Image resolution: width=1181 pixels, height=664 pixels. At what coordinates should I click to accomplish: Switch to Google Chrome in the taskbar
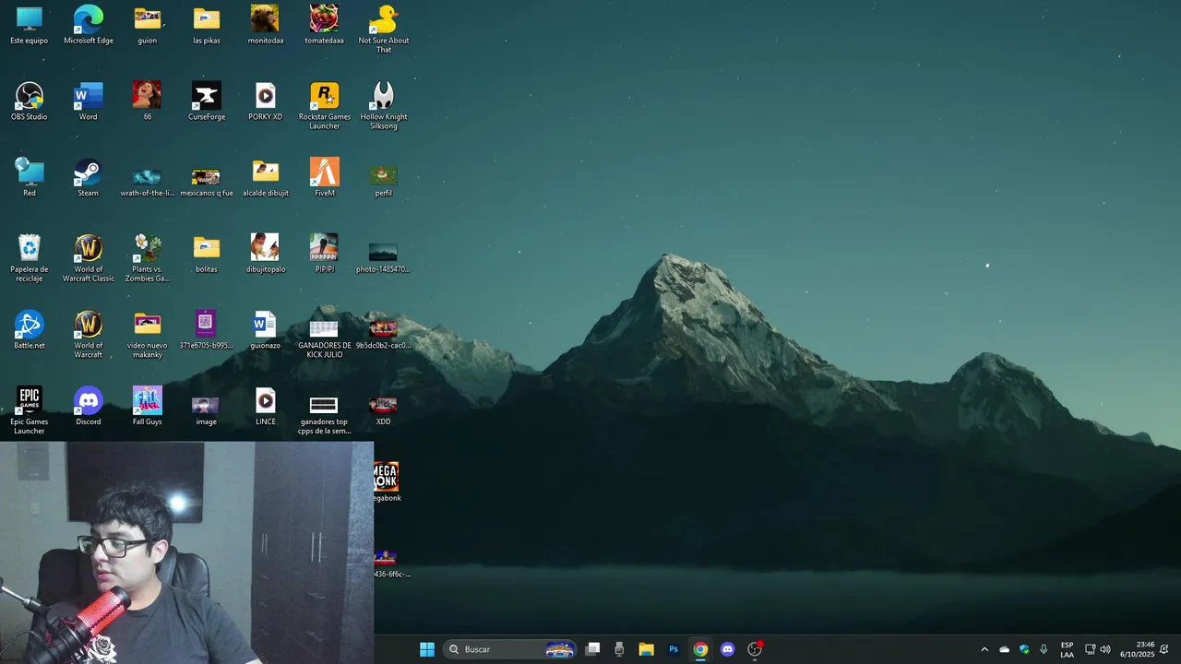(700, 649)
